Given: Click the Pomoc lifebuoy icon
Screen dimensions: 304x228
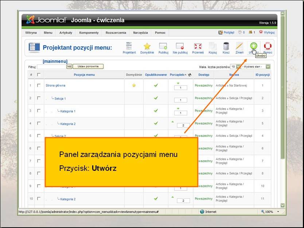Looking at the screenshot, I should pyautogui.click(x=268, y=46).
